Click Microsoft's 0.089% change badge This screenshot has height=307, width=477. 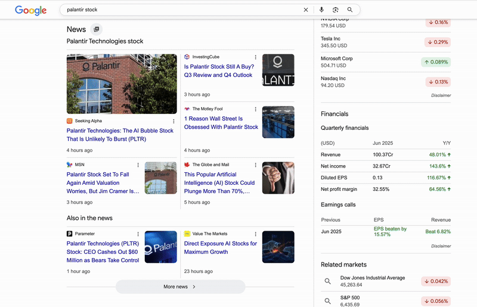(x=436, y=62)
